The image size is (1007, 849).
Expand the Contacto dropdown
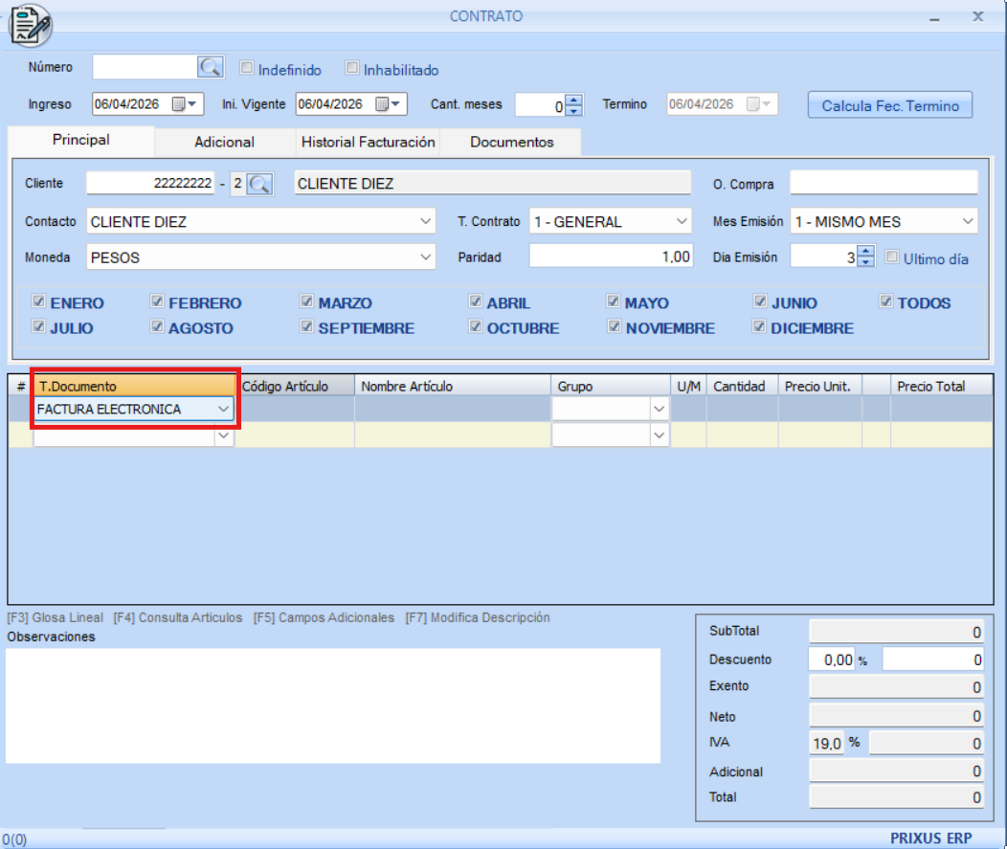(x=426, y=221)
